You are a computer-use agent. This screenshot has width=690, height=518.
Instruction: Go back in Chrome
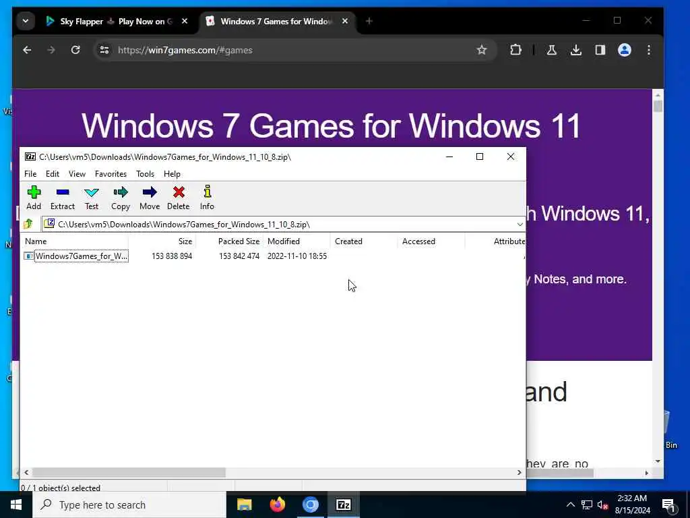[x=27, y=50]
